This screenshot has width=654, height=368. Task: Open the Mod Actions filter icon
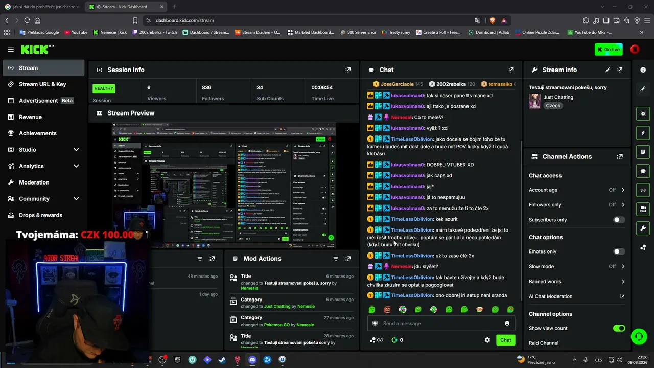click(336, 259)
